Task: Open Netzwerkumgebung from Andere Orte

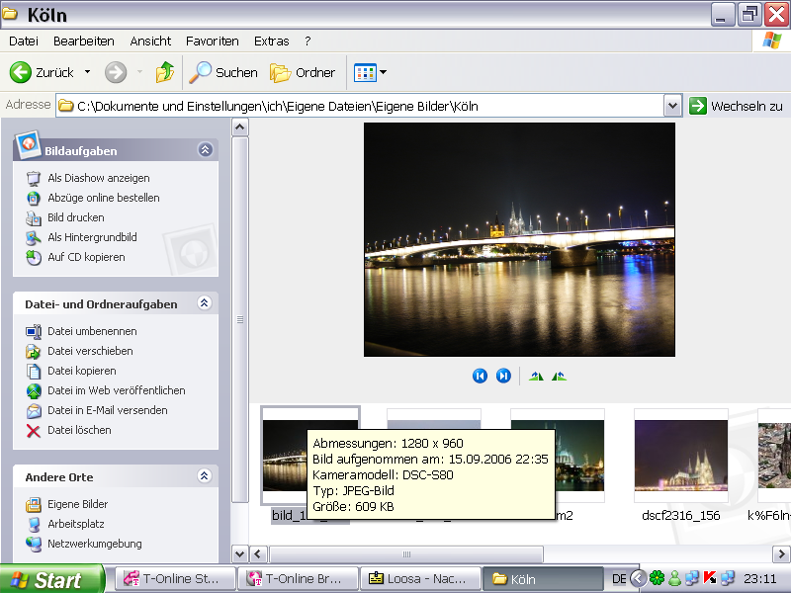Action: point(95,543)
